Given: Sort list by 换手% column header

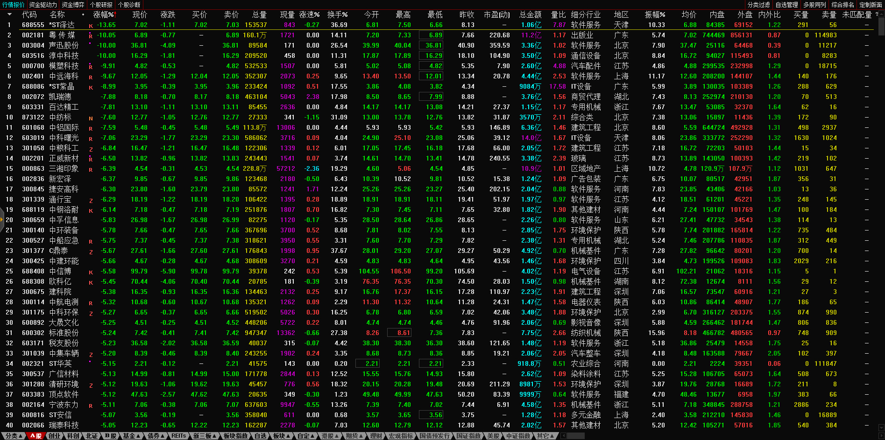Looking at the screenshot, I should [337, 14].
